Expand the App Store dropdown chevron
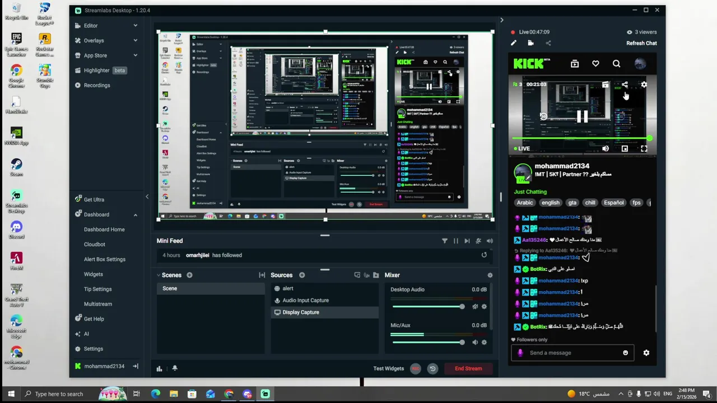Viewport: 717px width, 403px height. click(x=135, y=55)
